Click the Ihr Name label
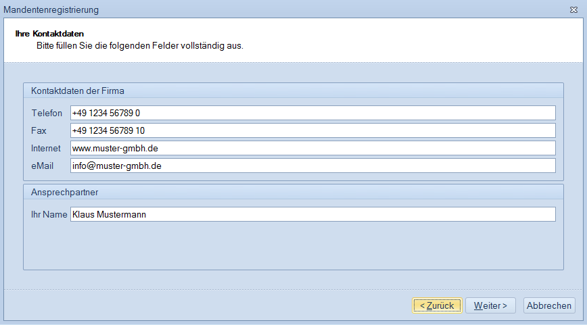The height and width of the screenshot is (325, 587). [x=49, y=214]
